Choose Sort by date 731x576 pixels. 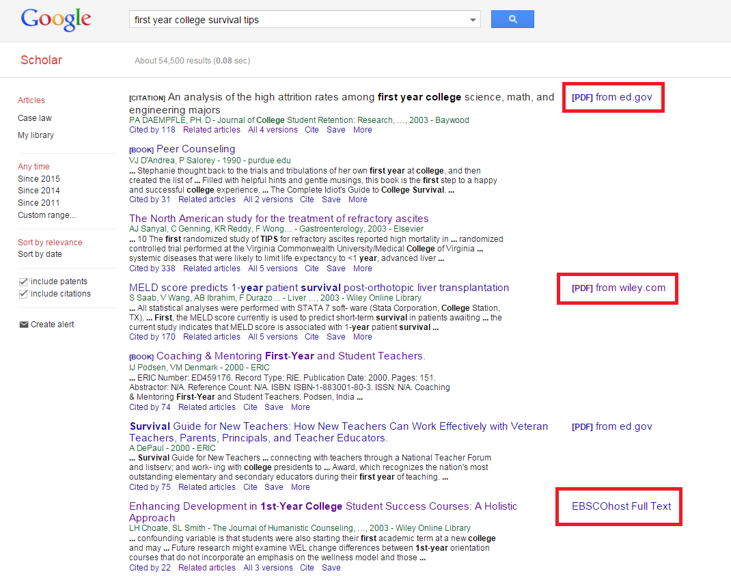[40, 254]
